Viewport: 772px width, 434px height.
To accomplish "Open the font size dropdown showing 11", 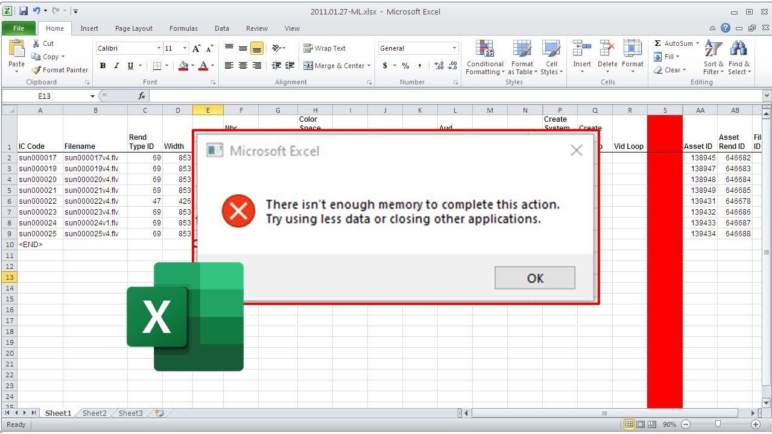I will pos(184,48).
